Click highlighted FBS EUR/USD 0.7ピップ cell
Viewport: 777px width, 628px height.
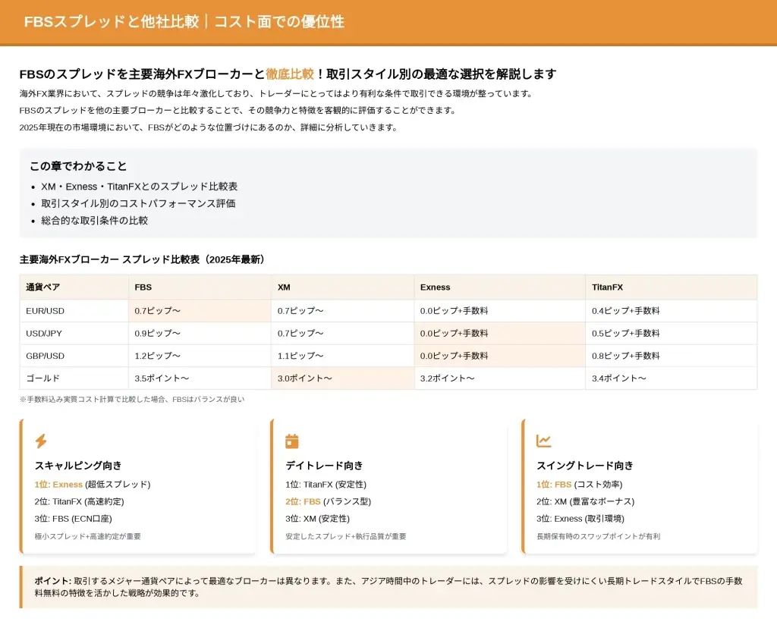[157, 311]
